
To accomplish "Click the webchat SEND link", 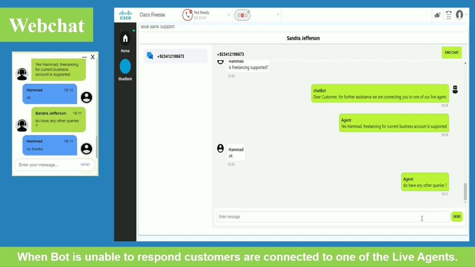I will (x=85, y=165).
